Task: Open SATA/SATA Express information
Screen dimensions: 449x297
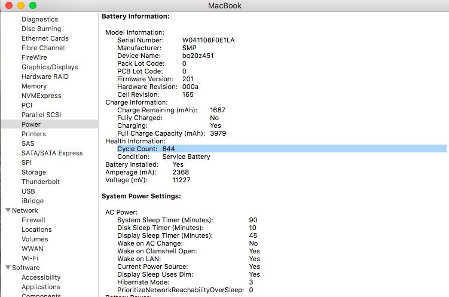Action: [x=52, y=153]
